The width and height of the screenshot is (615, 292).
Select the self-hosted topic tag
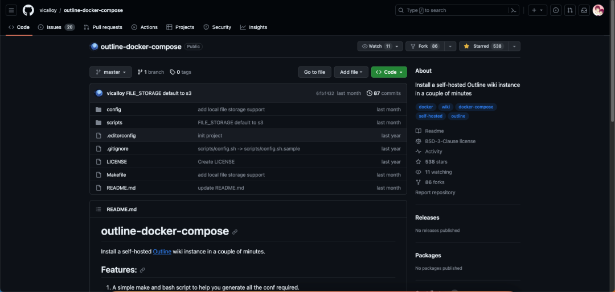430,116
